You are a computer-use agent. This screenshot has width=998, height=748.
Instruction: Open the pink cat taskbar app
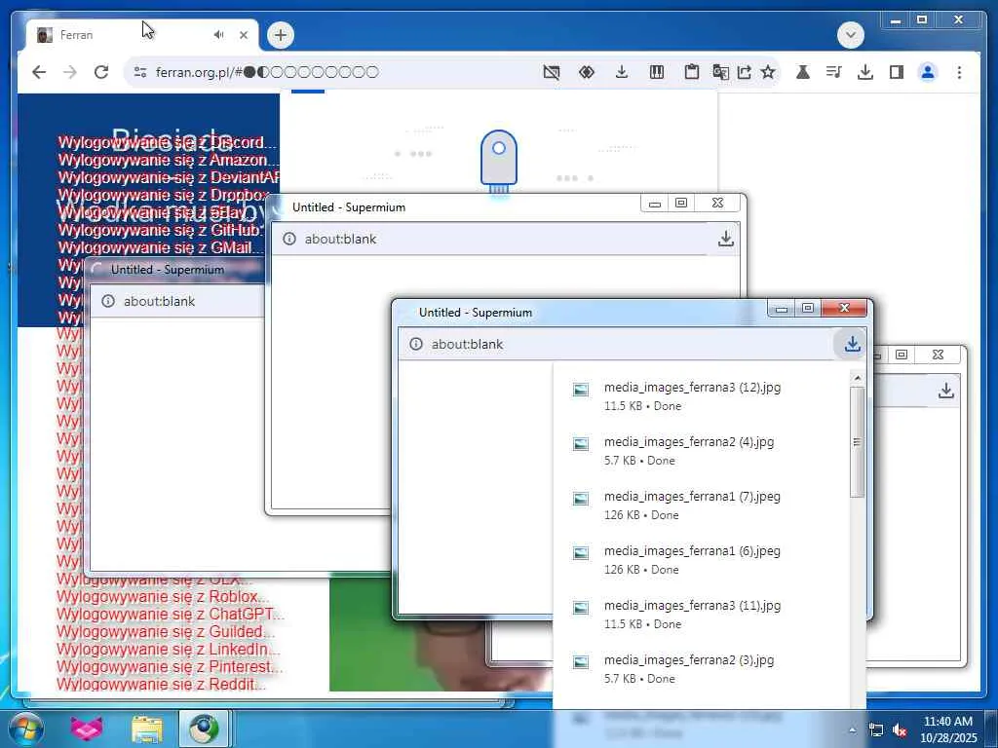(86, 729)
